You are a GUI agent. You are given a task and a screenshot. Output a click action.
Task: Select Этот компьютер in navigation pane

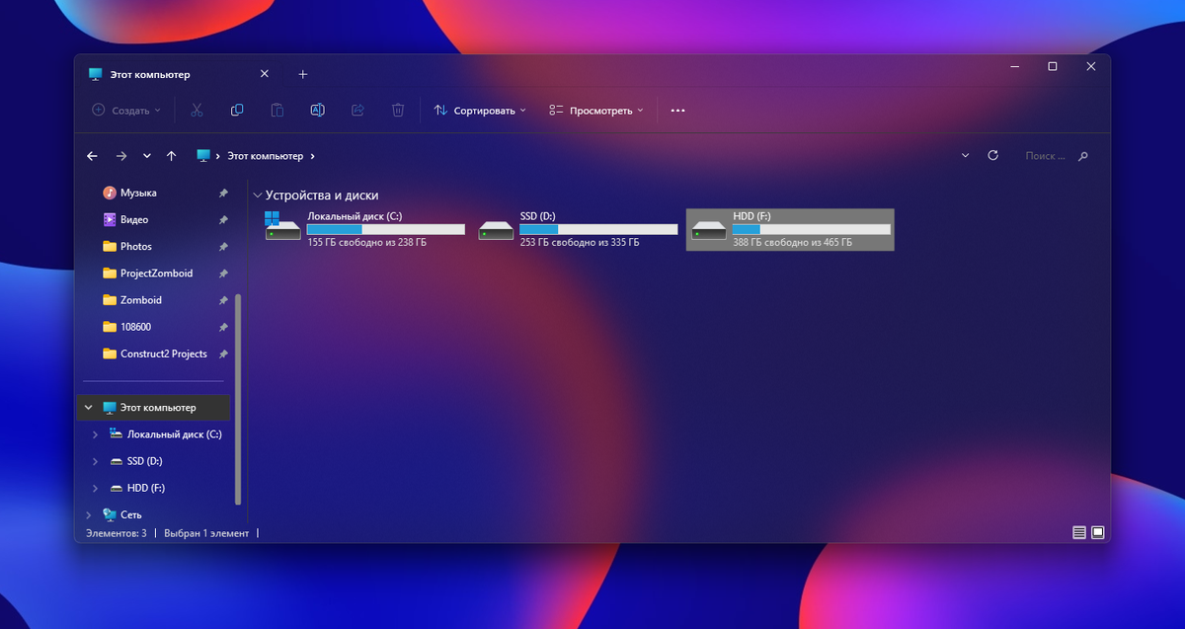(x=154, y=408)
